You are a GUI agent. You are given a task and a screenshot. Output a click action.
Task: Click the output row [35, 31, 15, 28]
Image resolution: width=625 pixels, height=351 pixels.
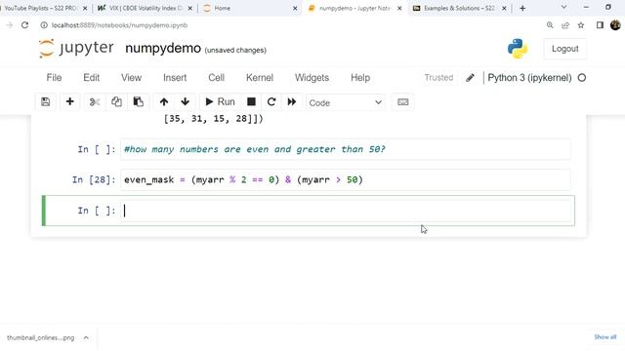pos(213,119)
